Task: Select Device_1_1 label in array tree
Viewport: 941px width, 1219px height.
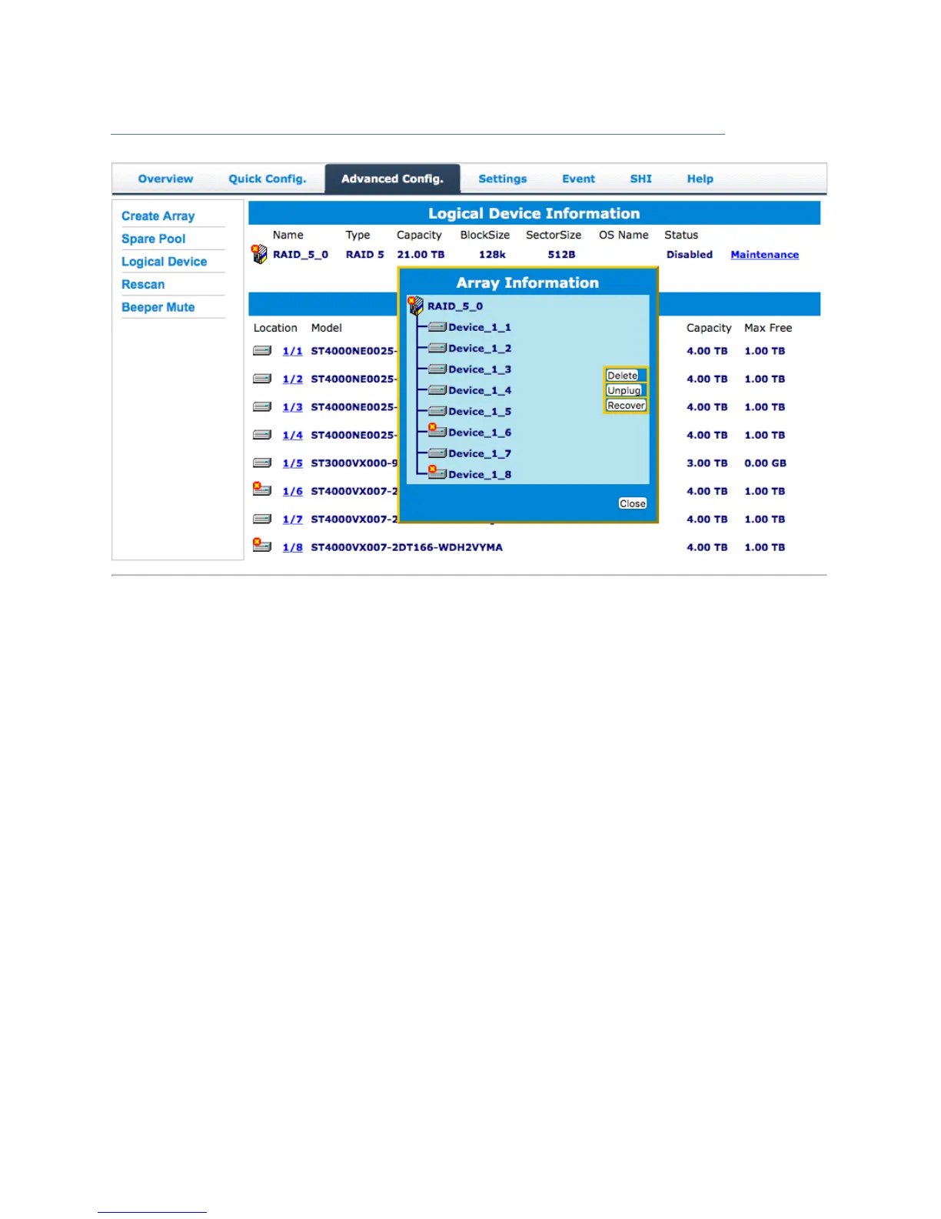Action: click(480, 327)
